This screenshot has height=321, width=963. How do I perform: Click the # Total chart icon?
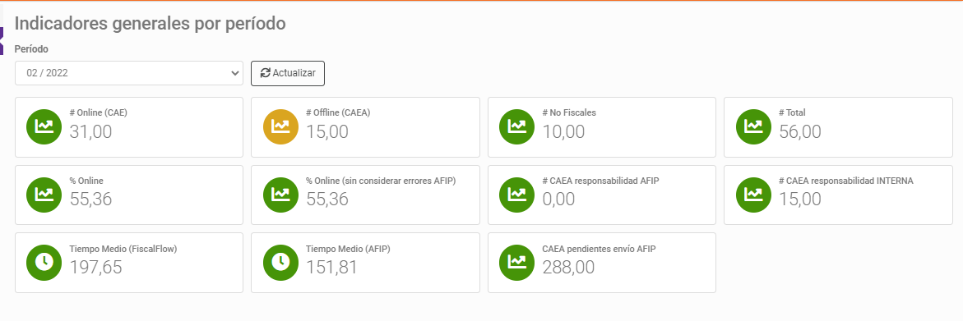753,126
